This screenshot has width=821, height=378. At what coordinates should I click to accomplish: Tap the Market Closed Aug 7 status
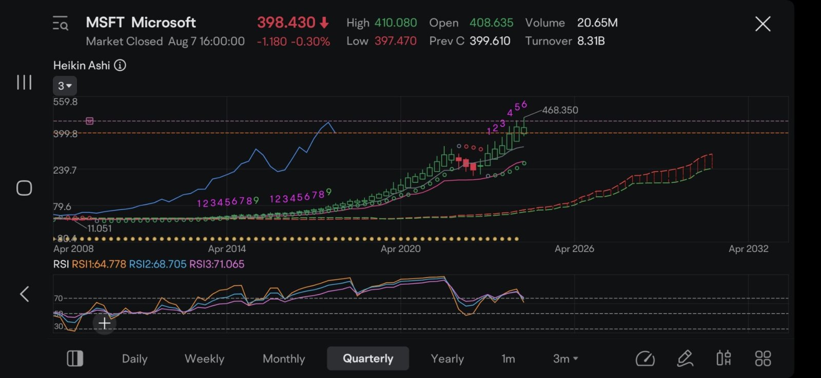[165, 41]
